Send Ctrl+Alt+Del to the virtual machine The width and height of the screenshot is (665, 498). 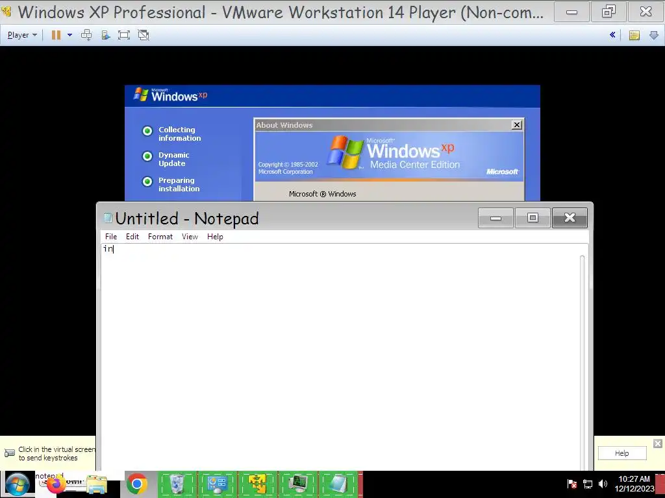click(x=86, y=35)
